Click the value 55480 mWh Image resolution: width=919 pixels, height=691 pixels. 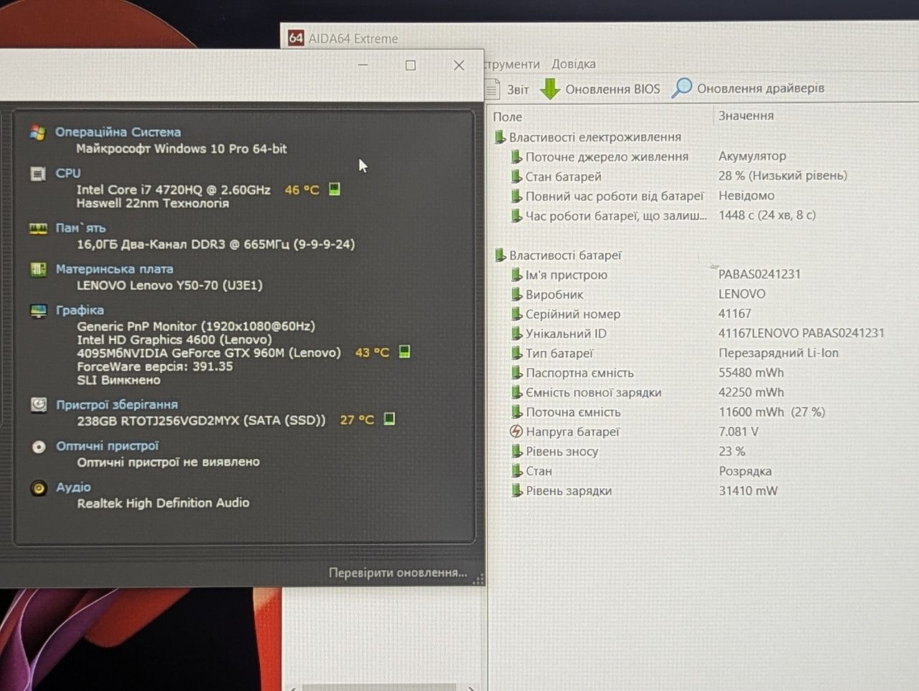click(751, 372)
